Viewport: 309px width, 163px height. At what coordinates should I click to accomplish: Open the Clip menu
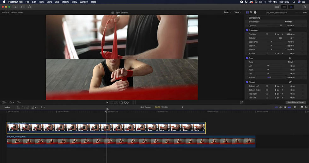[57, 2]
